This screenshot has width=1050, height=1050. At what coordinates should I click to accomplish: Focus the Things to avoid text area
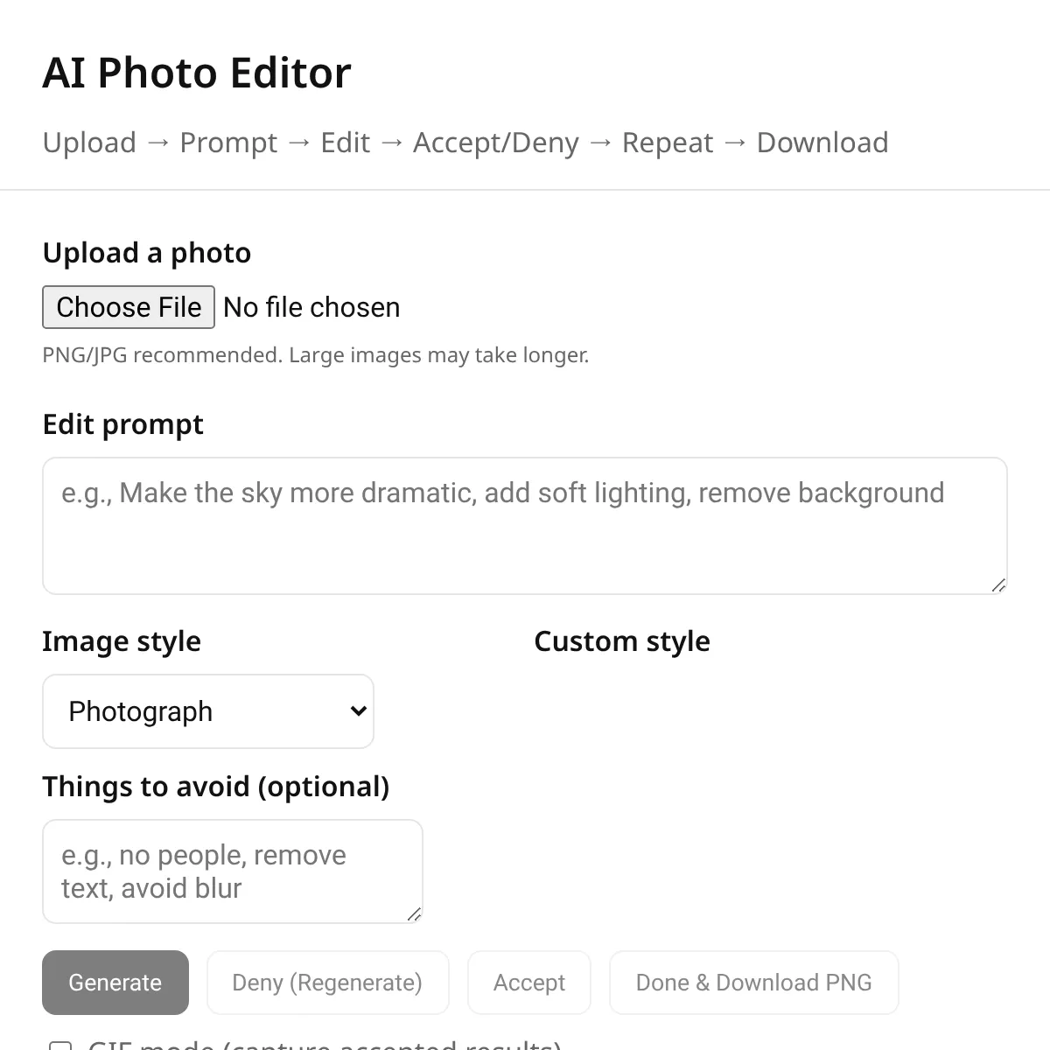233,871
